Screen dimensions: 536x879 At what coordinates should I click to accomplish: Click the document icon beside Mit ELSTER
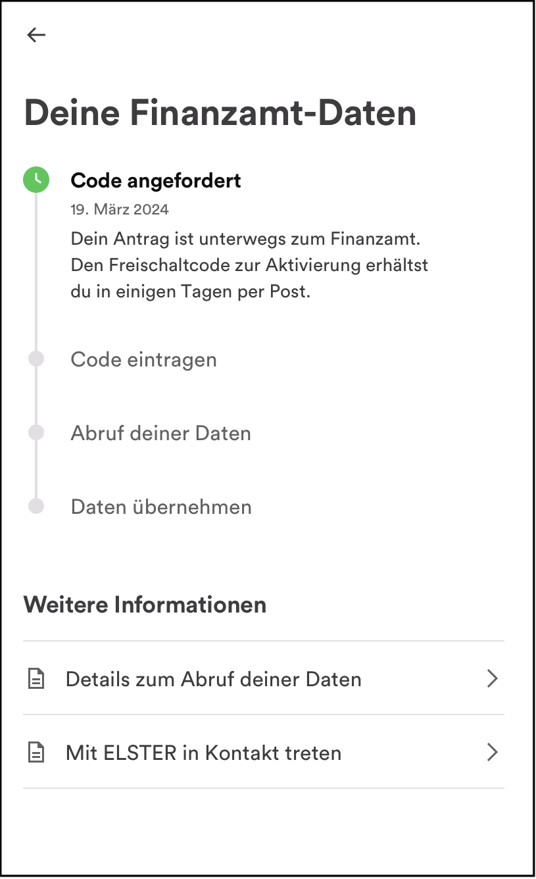coord(36,753)
